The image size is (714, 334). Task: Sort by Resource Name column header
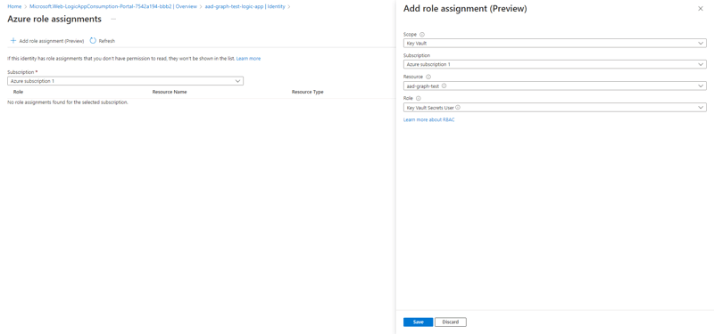[x=170, y=92]
